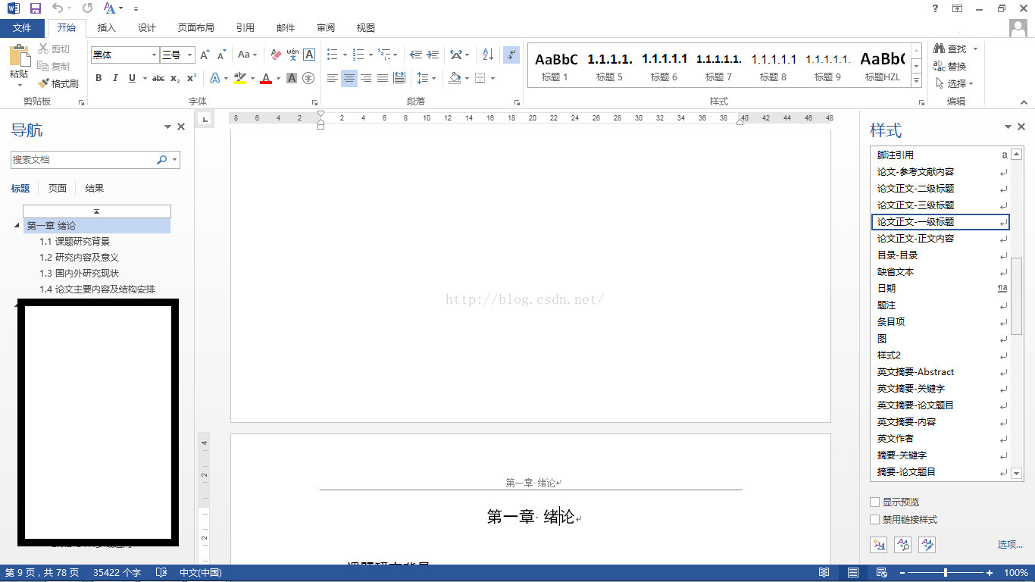Screen dimensions: 1035x582
Task: Apply character shading
Action: tap(292, 78)
